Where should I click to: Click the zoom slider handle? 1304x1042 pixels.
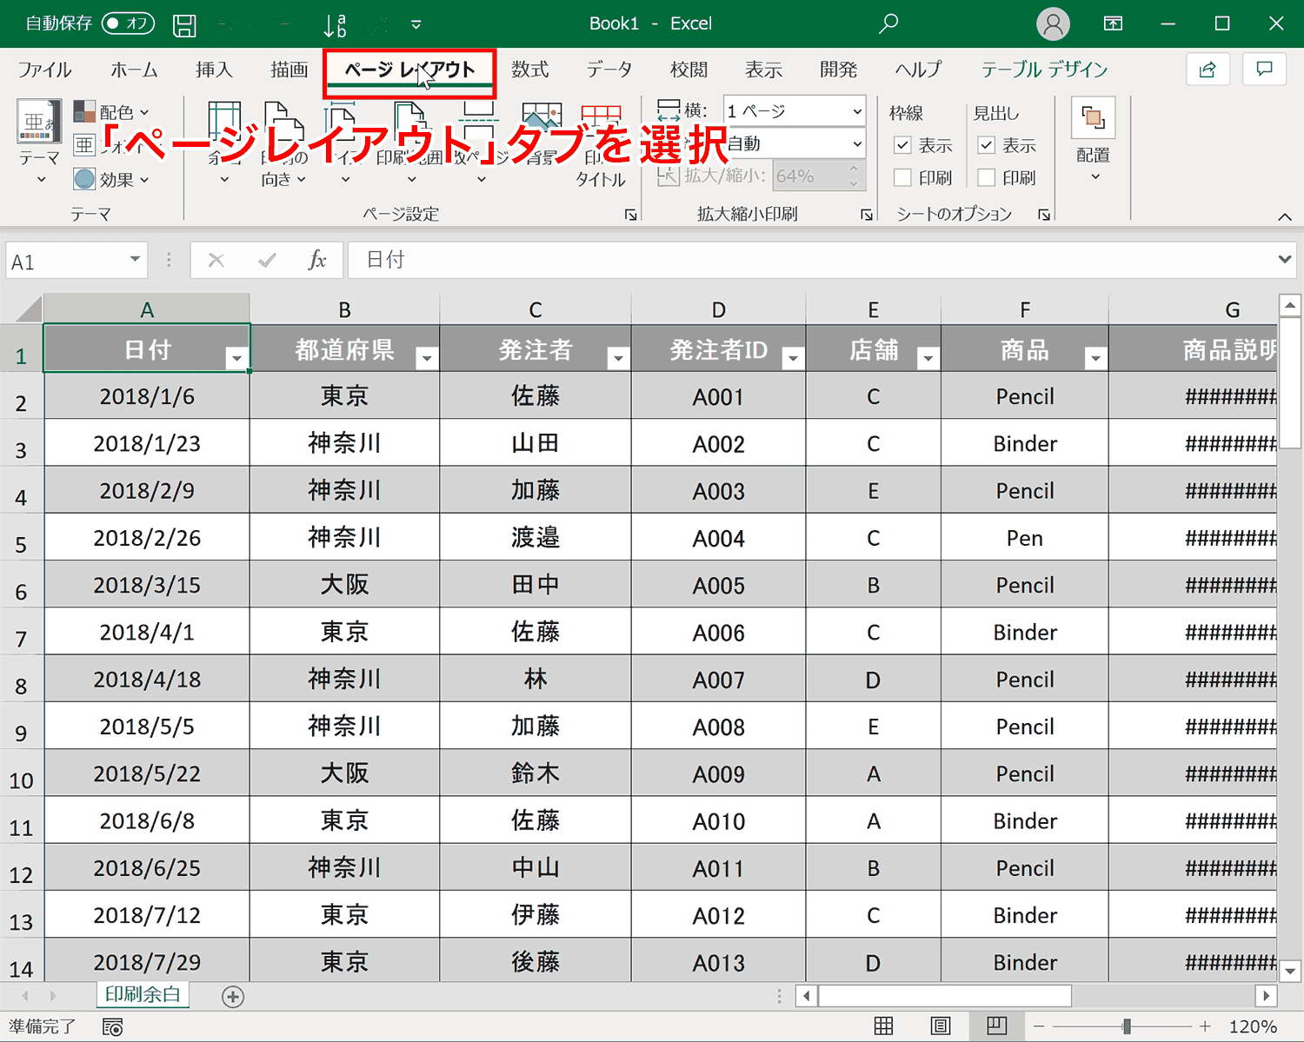click(x=1127, y=1026)
